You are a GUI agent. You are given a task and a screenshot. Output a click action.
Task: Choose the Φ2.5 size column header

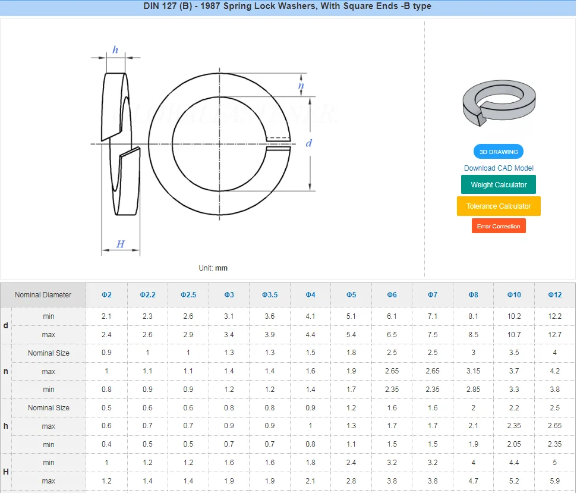[x=188, y=295]
